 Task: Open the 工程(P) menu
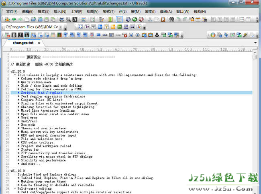(x=76, y=12)
